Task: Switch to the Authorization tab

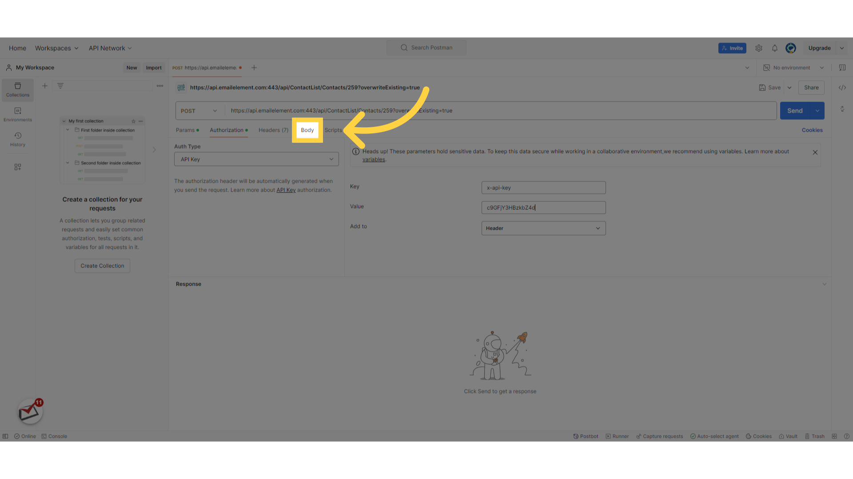Action: [229, 130]
